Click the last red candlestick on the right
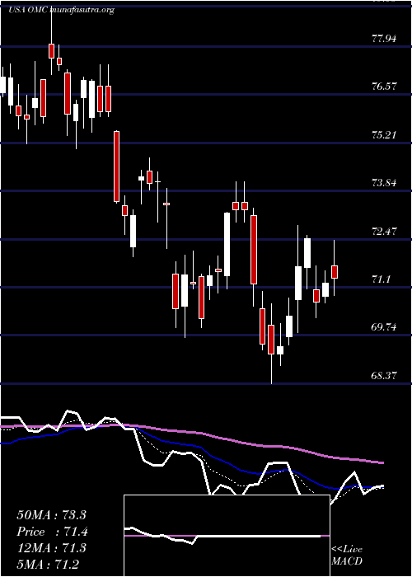This screenshot has width=412, height=577. [335, 272]
